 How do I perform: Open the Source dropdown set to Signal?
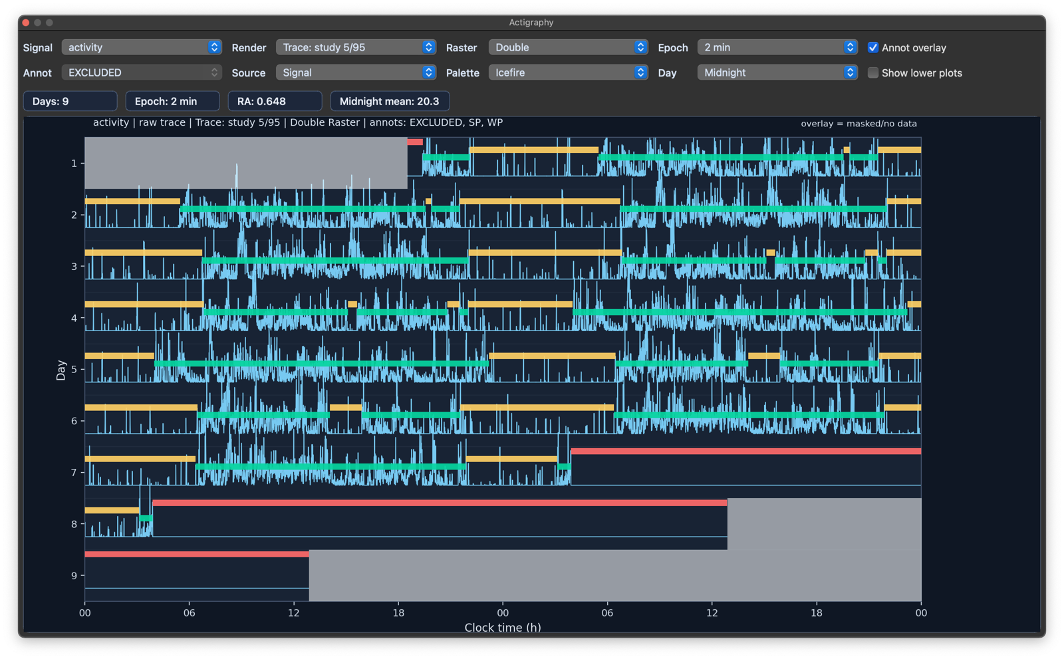click(x=356, y=72)
